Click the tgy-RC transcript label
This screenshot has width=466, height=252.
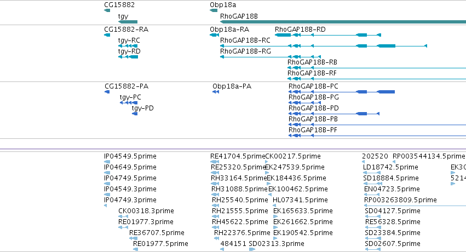pos(129,40)
